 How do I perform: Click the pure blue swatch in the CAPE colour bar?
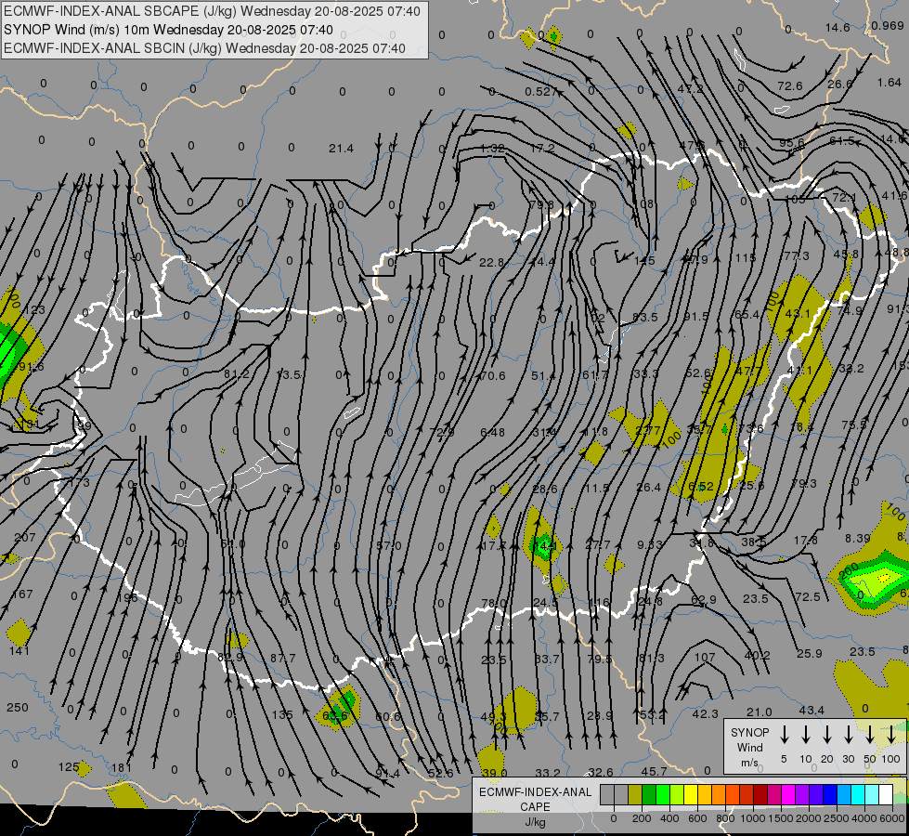pos(830,794)
